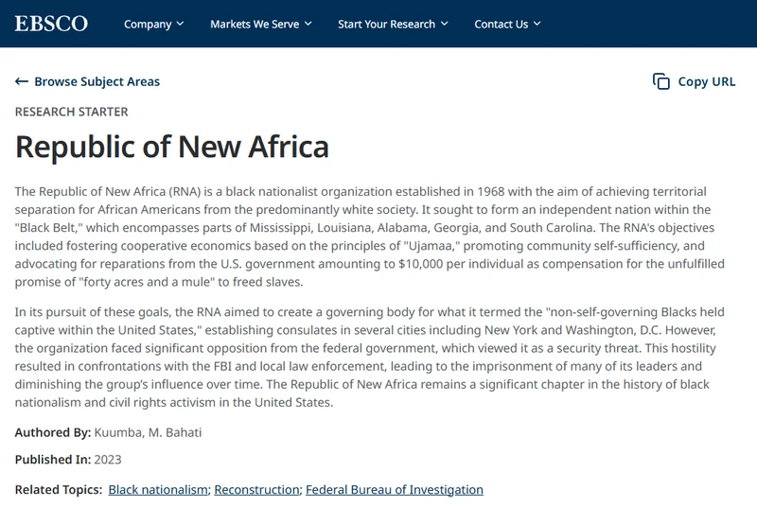Open Federal Bureau of Investigation topic link

point(395,490)
